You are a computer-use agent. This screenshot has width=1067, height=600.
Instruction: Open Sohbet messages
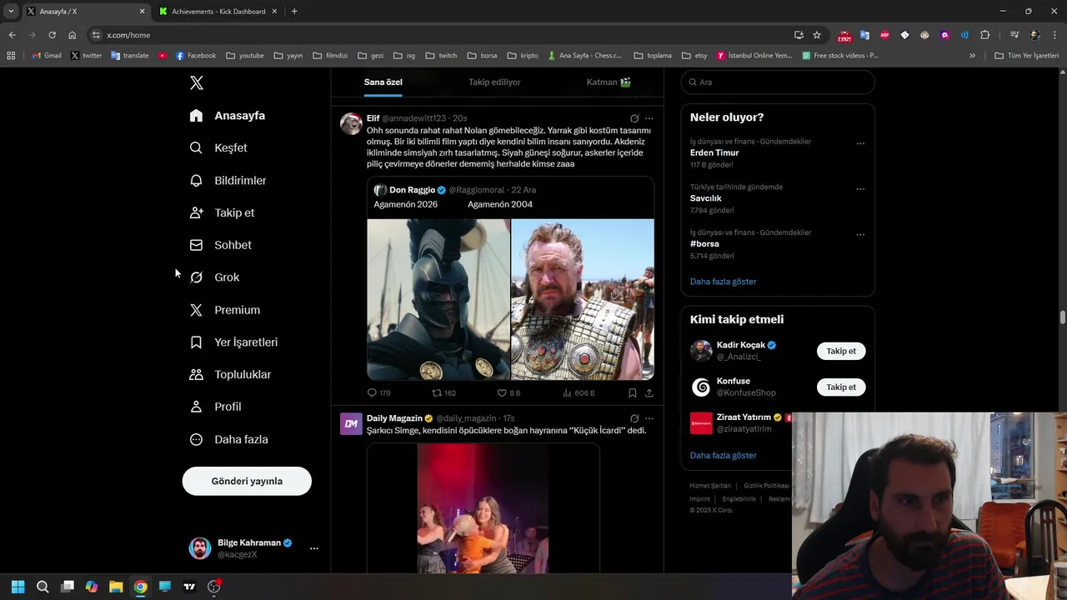tap(220, 245)
